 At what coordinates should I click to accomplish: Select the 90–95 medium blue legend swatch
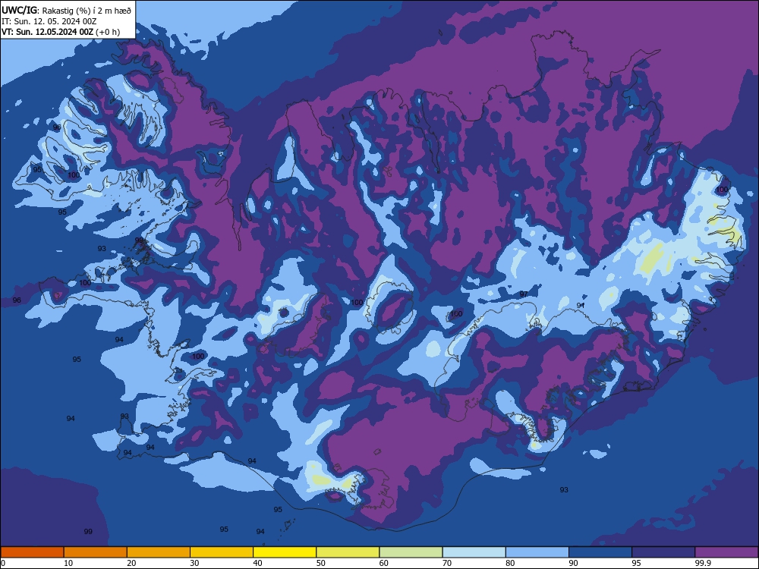(x=600, y=552)
